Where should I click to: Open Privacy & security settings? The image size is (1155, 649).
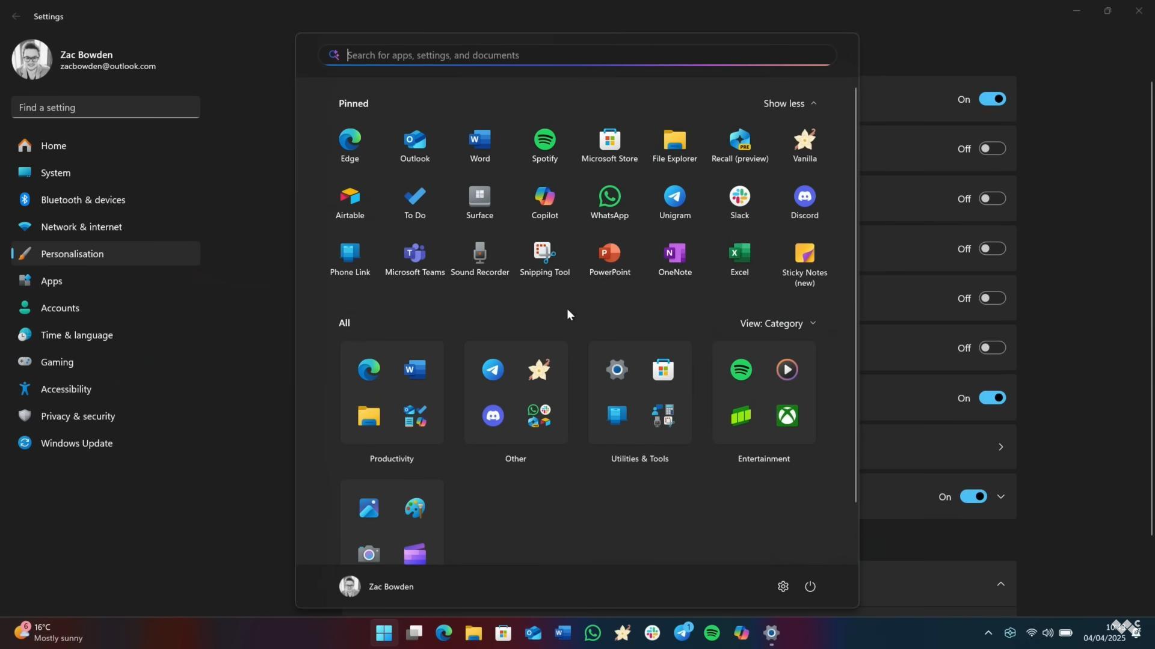click(106, 416)
